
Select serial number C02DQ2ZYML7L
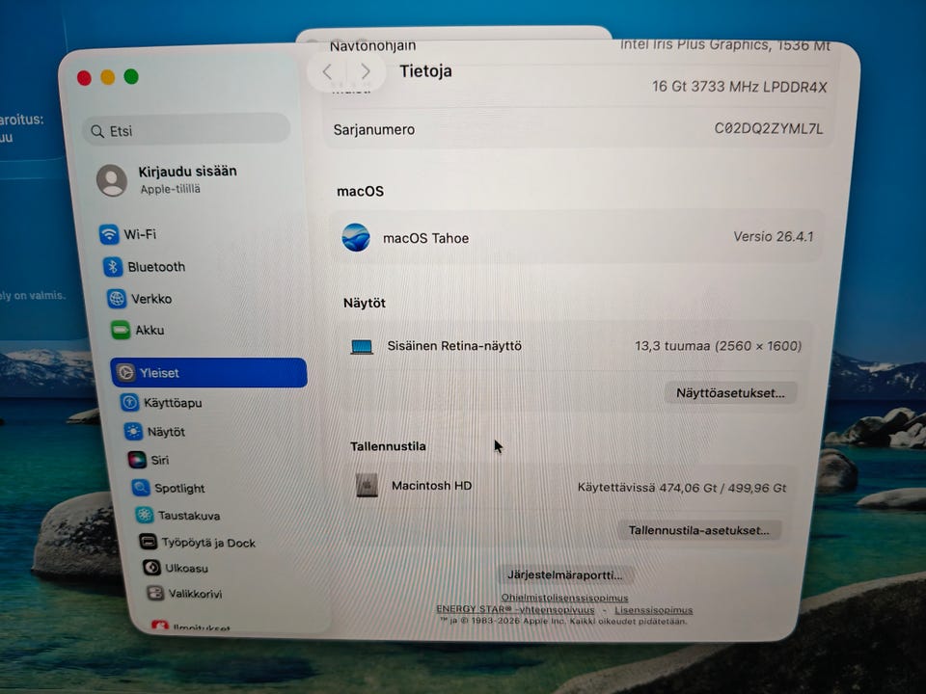769,128
